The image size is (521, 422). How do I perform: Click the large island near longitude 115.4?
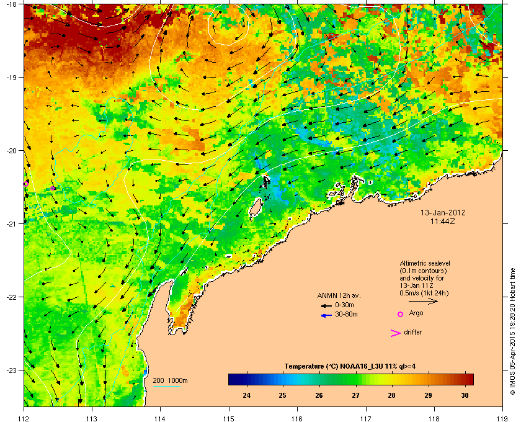pos(256,208)
